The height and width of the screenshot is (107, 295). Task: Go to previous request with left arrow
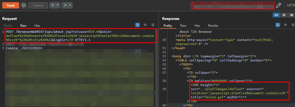tap(53, 5)
